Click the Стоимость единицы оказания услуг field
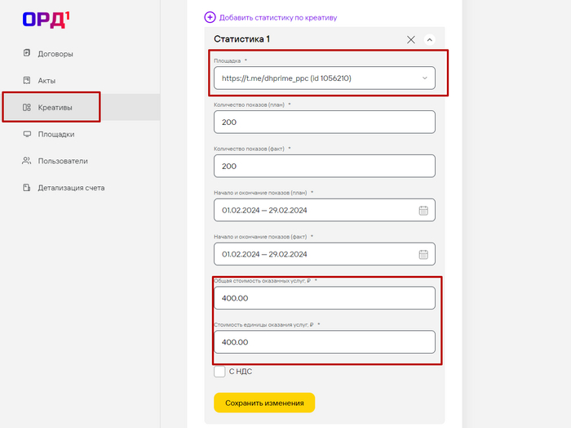This screenshot has width=571, height=428. (324, 342)
